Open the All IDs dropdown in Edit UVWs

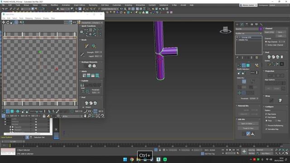click(72, 116)
